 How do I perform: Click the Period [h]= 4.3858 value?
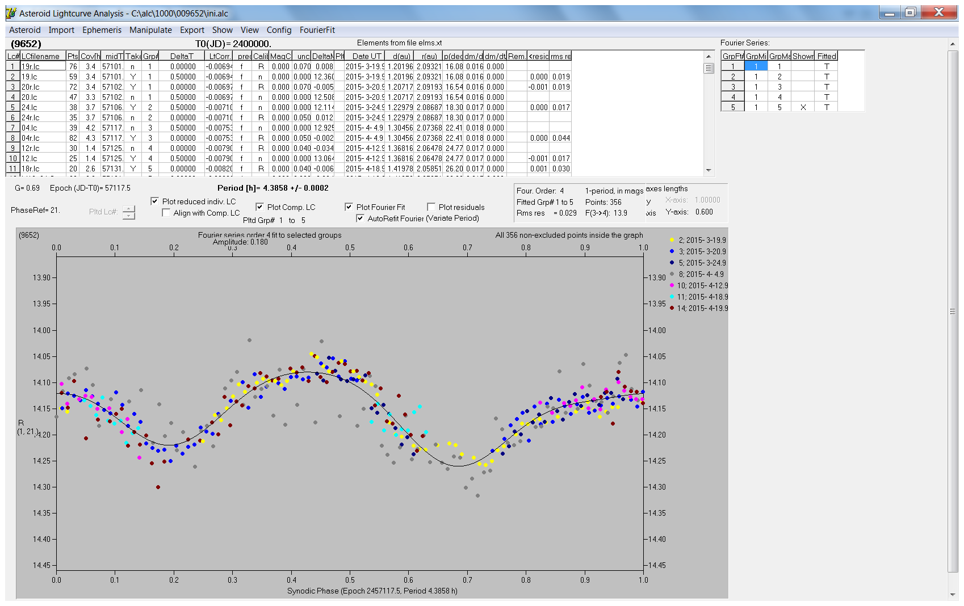[x=273, y=188]
